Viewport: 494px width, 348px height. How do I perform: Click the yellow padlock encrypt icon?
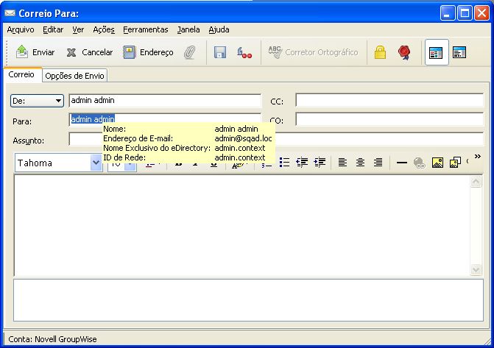(x=380, y=52)
